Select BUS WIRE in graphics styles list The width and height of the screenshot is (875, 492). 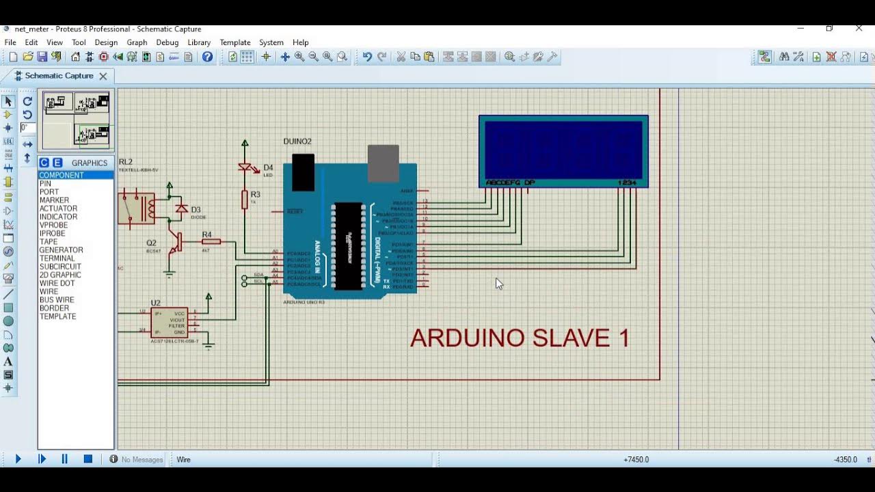click(x=76, y=299)
